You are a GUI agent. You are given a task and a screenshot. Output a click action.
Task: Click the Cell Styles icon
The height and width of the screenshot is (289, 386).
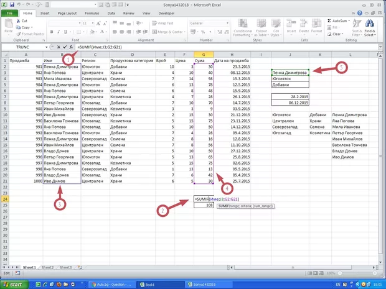276,28
